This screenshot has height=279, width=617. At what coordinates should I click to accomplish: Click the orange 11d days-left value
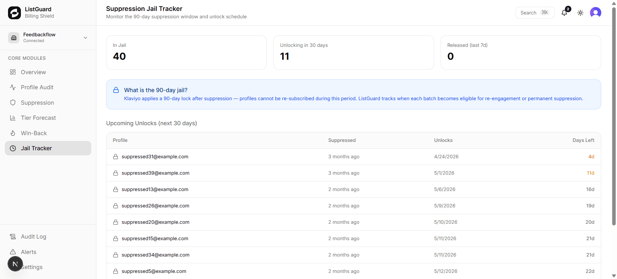pyautogui.click(x=591, y=173)
